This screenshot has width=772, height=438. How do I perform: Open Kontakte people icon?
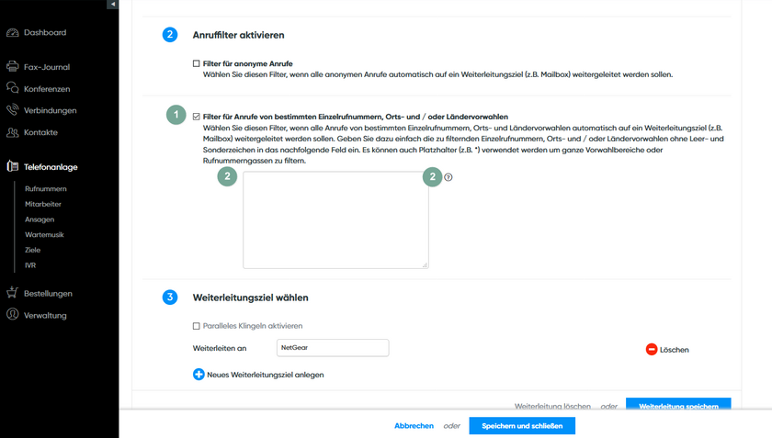click(13, 132)
